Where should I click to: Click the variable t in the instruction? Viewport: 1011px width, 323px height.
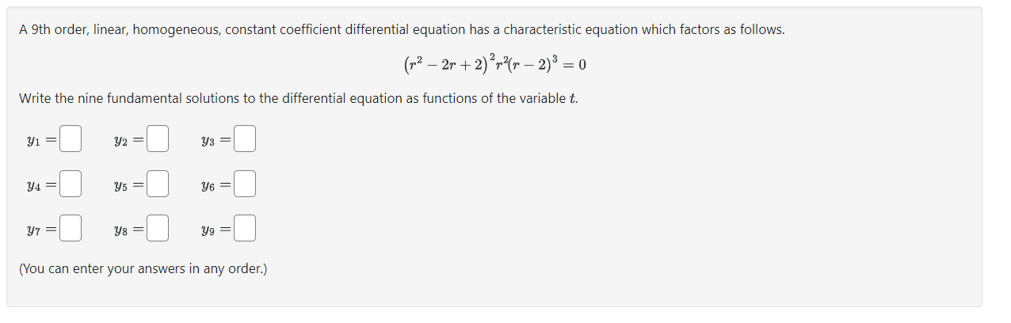point(572,98)
